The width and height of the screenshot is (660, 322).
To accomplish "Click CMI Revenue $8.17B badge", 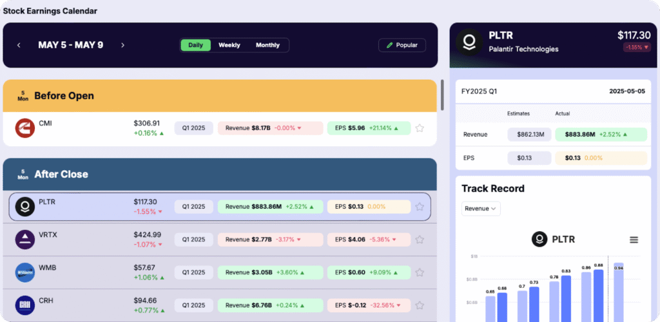I will point(270,128).
